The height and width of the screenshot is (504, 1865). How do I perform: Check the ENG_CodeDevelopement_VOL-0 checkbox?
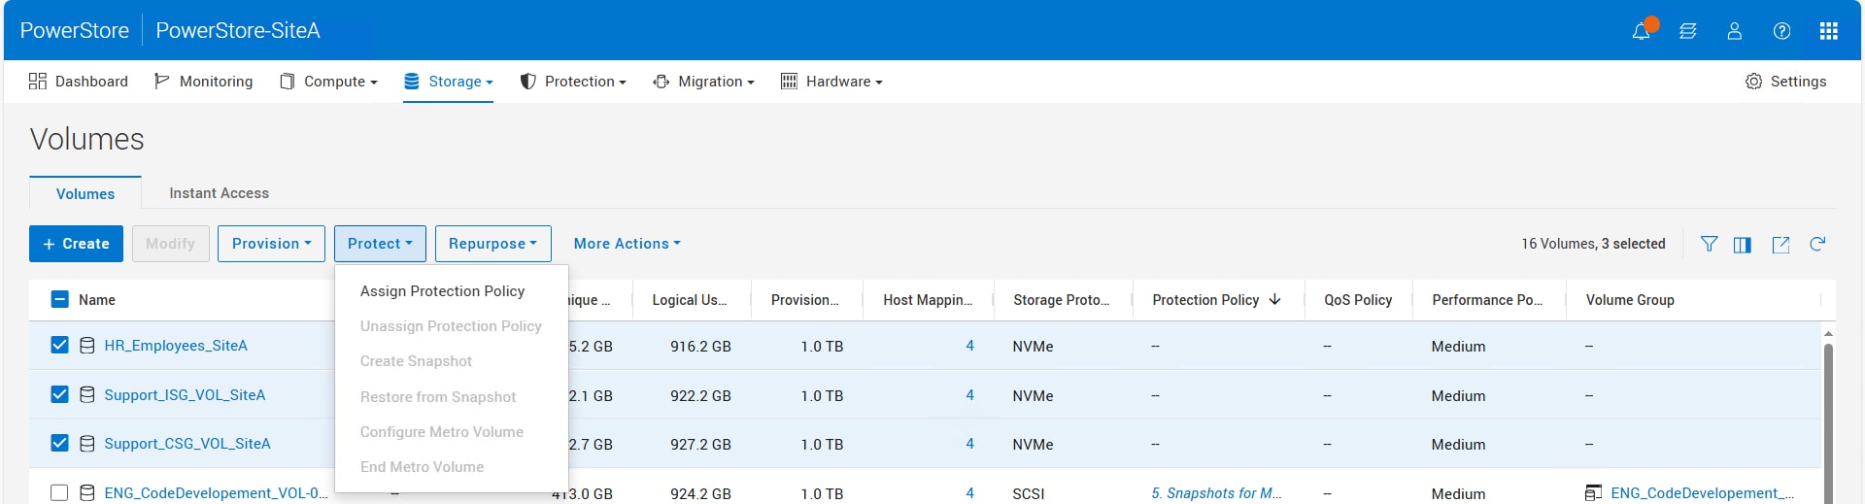coord(59,493)
